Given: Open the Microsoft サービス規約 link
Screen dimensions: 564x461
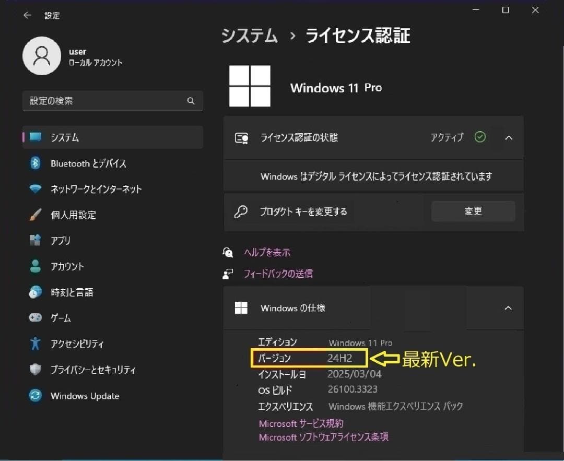Looking at the screenshot, I should [301, 423].
